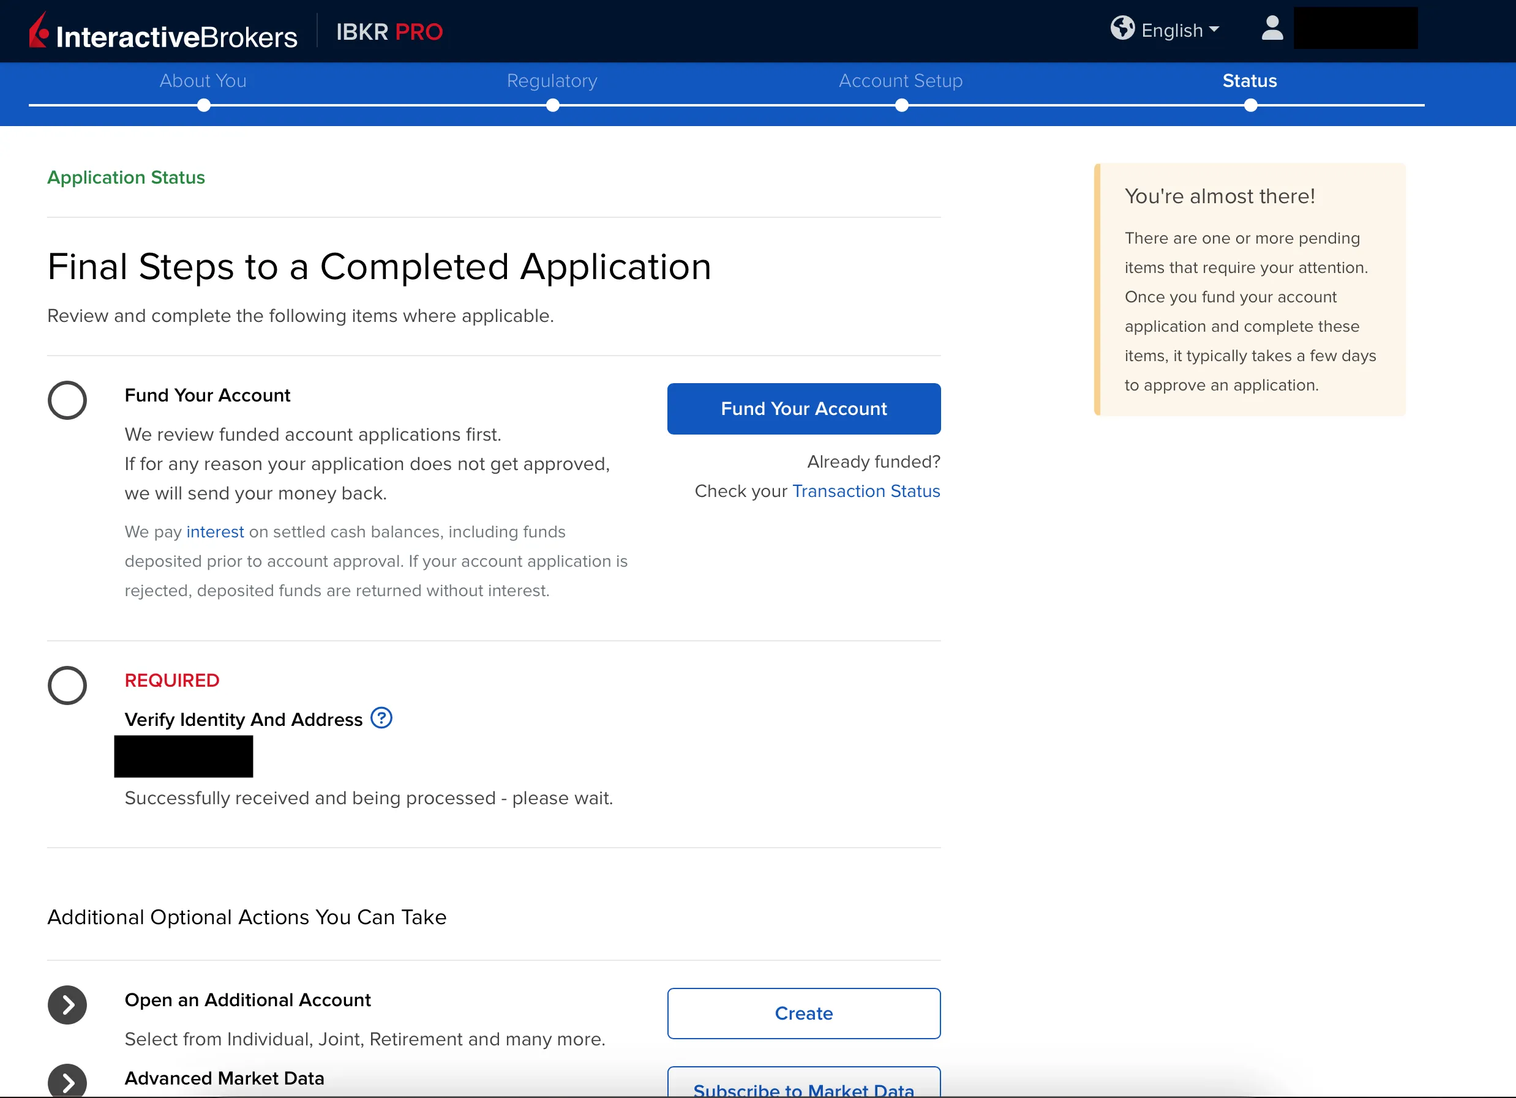Viewport: 1516px width, 1098px height.
Task: Open the interest link
Action: 214,532
